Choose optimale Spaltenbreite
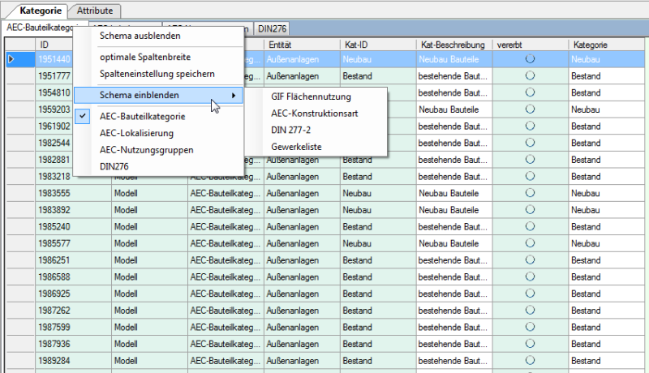 click(x=145, y=57)
